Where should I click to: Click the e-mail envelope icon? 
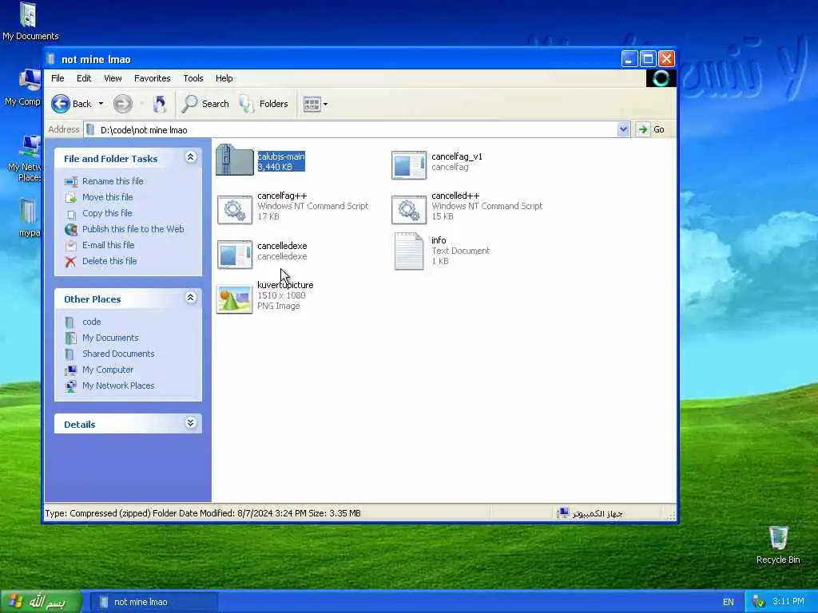[x=71, y=246]
